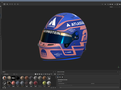Select the red Fabric Nylon material
The width and height of the screenshot is (121, 90).
[x=36, y=83]
